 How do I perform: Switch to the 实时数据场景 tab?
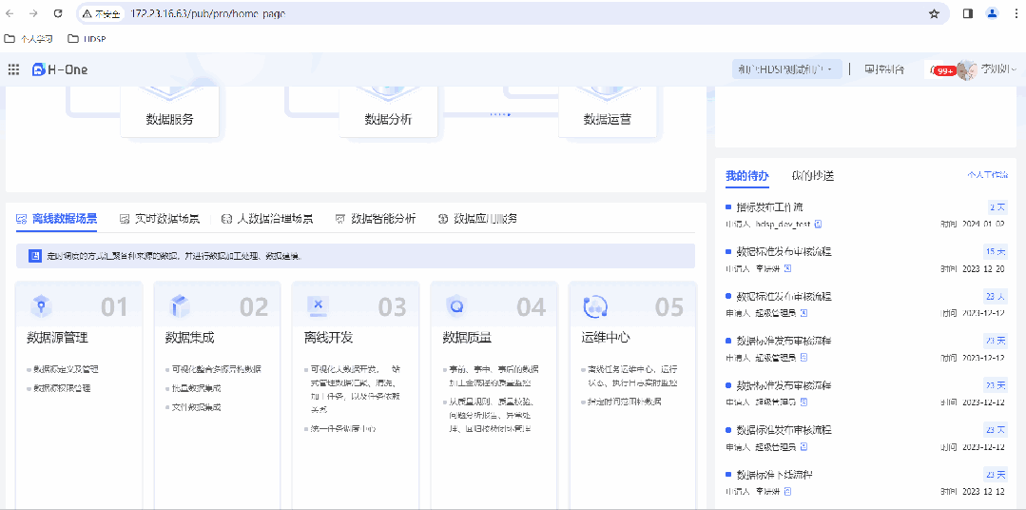(x=160, y=219)
